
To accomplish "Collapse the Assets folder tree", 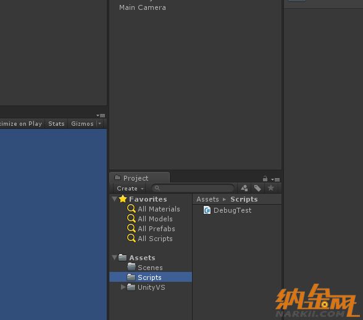I will pyautogui.click(x=114, y=257).
